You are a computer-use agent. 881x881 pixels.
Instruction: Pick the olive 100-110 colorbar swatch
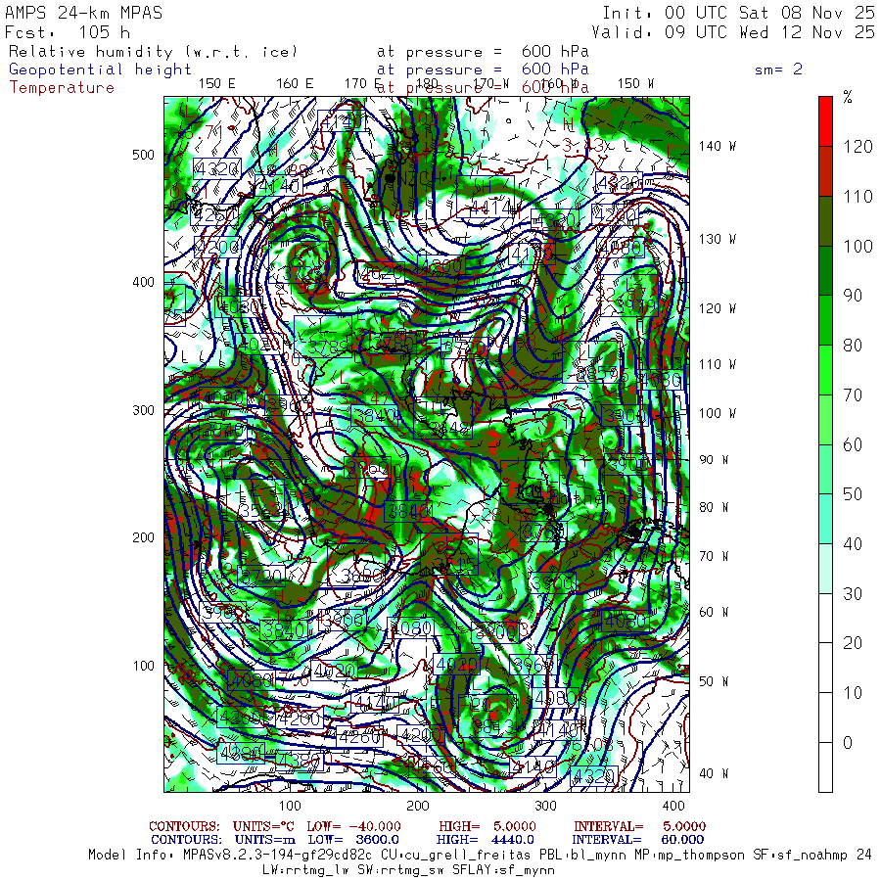tap(825, 221)
